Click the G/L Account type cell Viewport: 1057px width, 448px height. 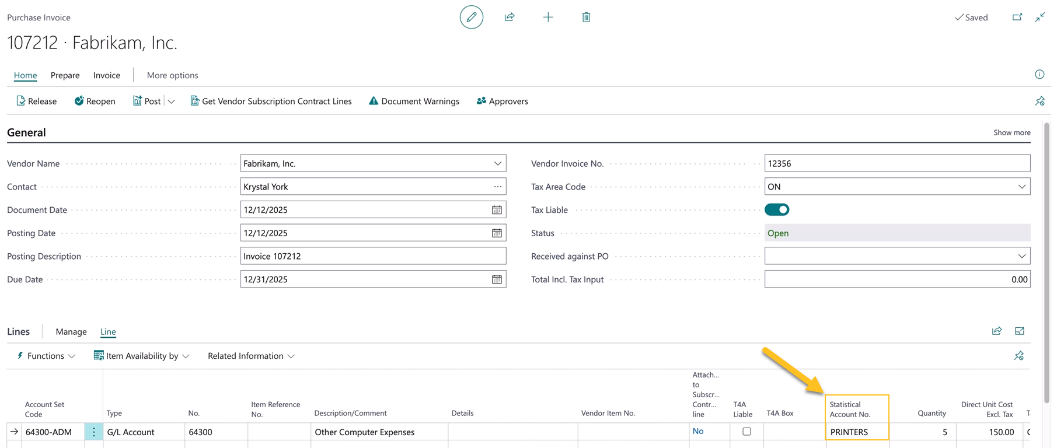point(144,432)
